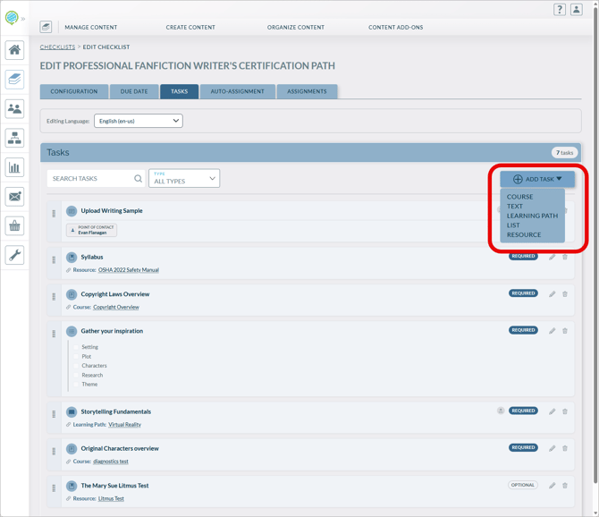
Task: Choose Resource from Add Task menu
Action: point(524,234)
